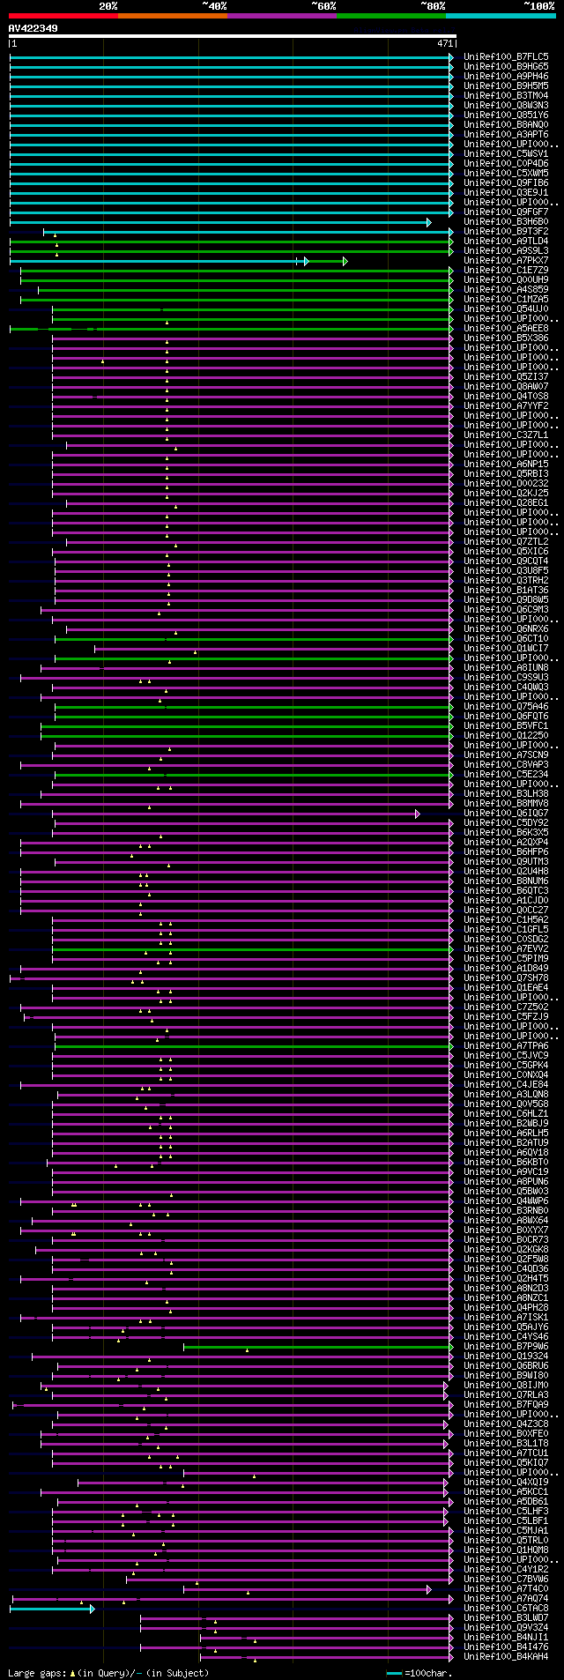Select hit label UniRef100_A8IUN8

[x=506, y=668]
